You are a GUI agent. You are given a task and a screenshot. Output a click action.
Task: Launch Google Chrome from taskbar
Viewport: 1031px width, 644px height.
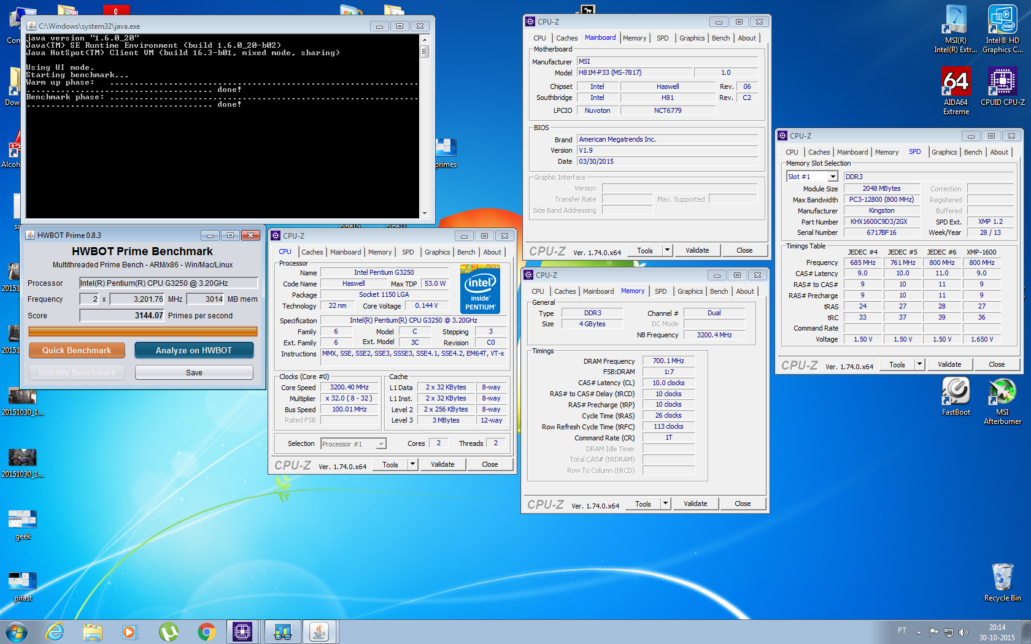coord(206,632)
